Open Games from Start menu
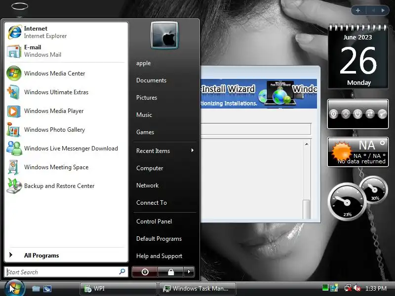The height and width of the screenshot is (296, 395). coord(145,132)
